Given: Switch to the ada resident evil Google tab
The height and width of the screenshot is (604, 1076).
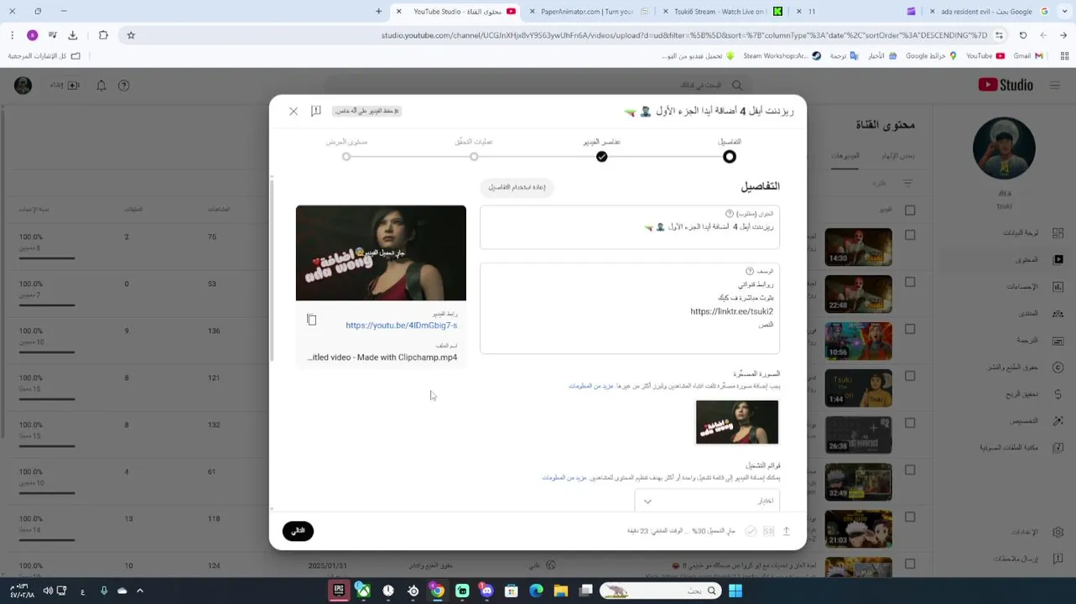Looking at the screenshot, I should click(990, 12).
